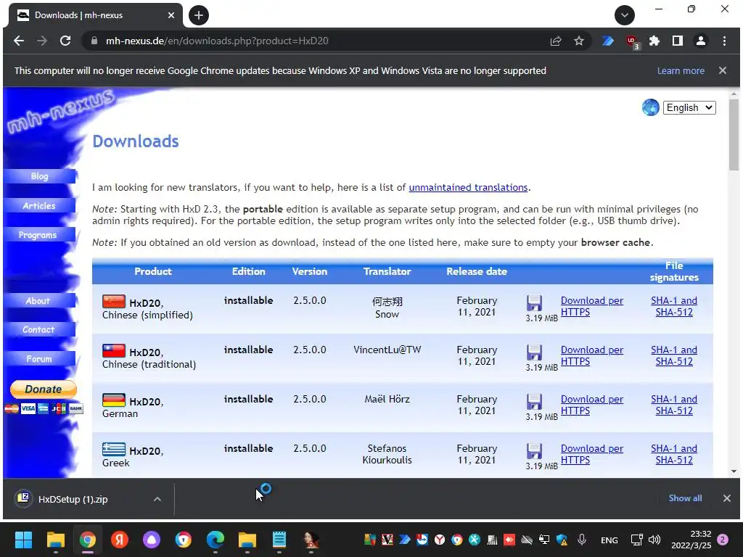The height and width of the screenshot is (557, 743).
Task: Click Show all downloads
Action: (x=685, y=498)
